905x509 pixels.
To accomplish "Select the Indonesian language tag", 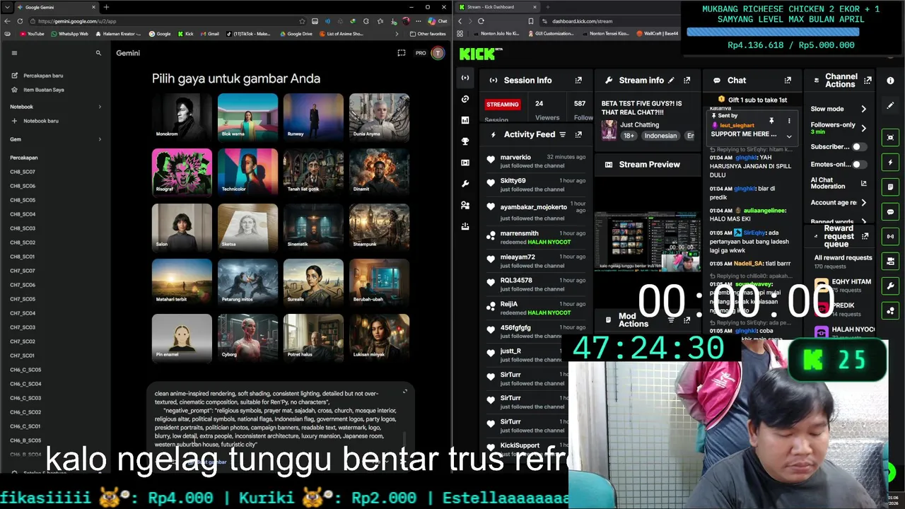I will point(660,136).
